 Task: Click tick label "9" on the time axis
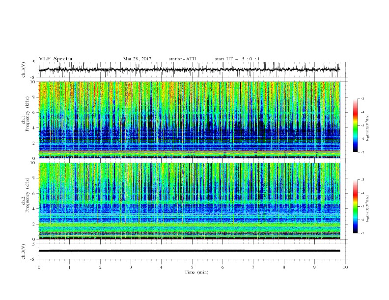pos(314,267)
